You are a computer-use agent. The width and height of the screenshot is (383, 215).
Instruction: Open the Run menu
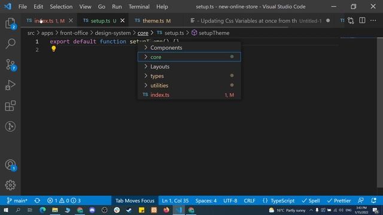(x=117, y=7)
